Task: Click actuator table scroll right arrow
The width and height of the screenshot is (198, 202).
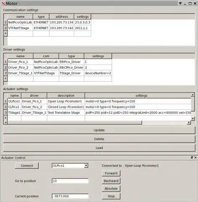Action: (x=189, y=122)
